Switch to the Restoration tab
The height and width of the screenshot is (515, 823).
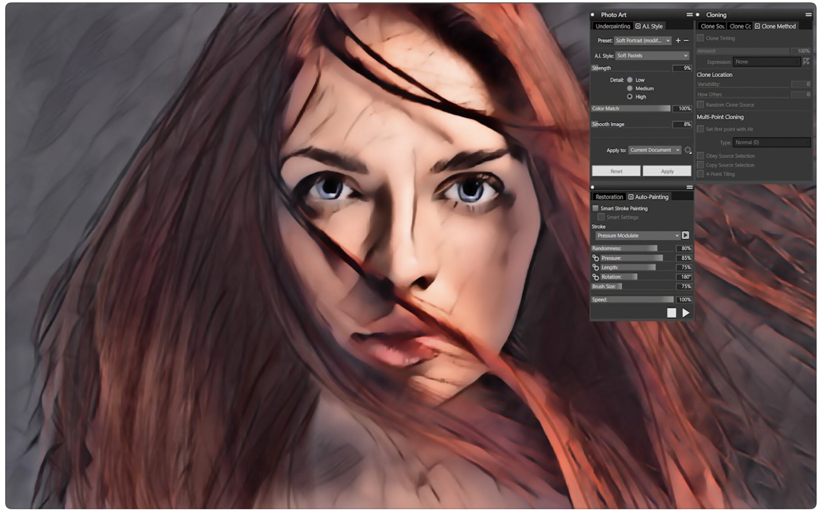click(x=609, y=197)
